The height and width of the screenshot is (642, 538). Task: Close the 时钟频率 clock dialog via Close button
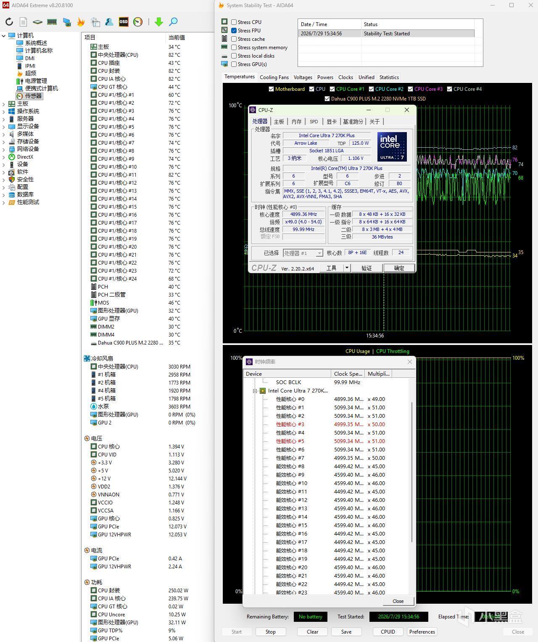pyautogui.click(x=398, y=601)
